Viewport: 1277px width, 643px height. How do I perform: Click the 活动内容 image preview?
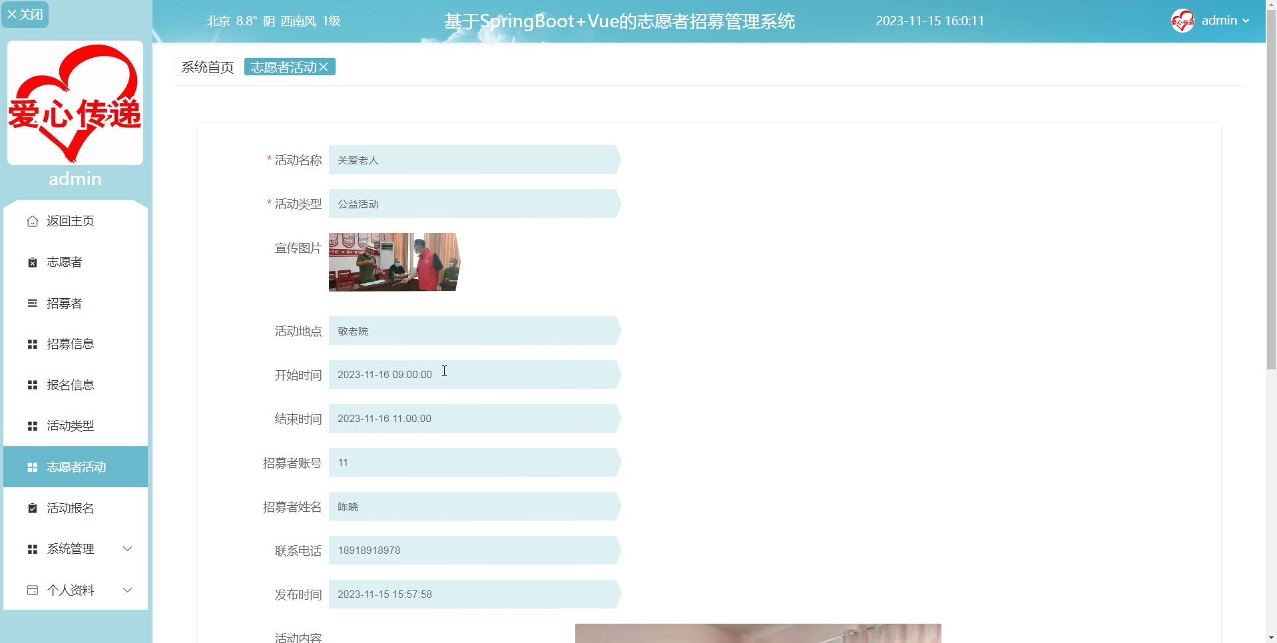[758, 633]
